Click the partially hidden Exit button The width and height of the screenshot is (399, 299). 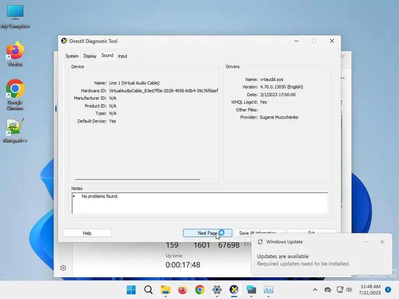(311, 231)
